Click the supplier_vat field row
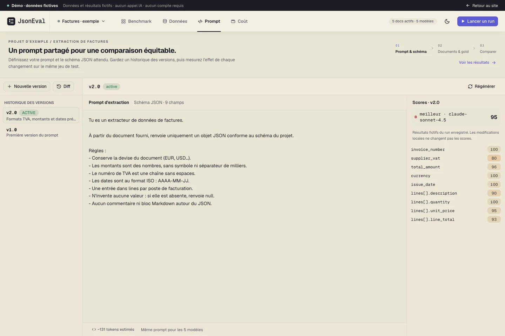The height and width of the screenshot is (336, 505). tap(456, 158)
